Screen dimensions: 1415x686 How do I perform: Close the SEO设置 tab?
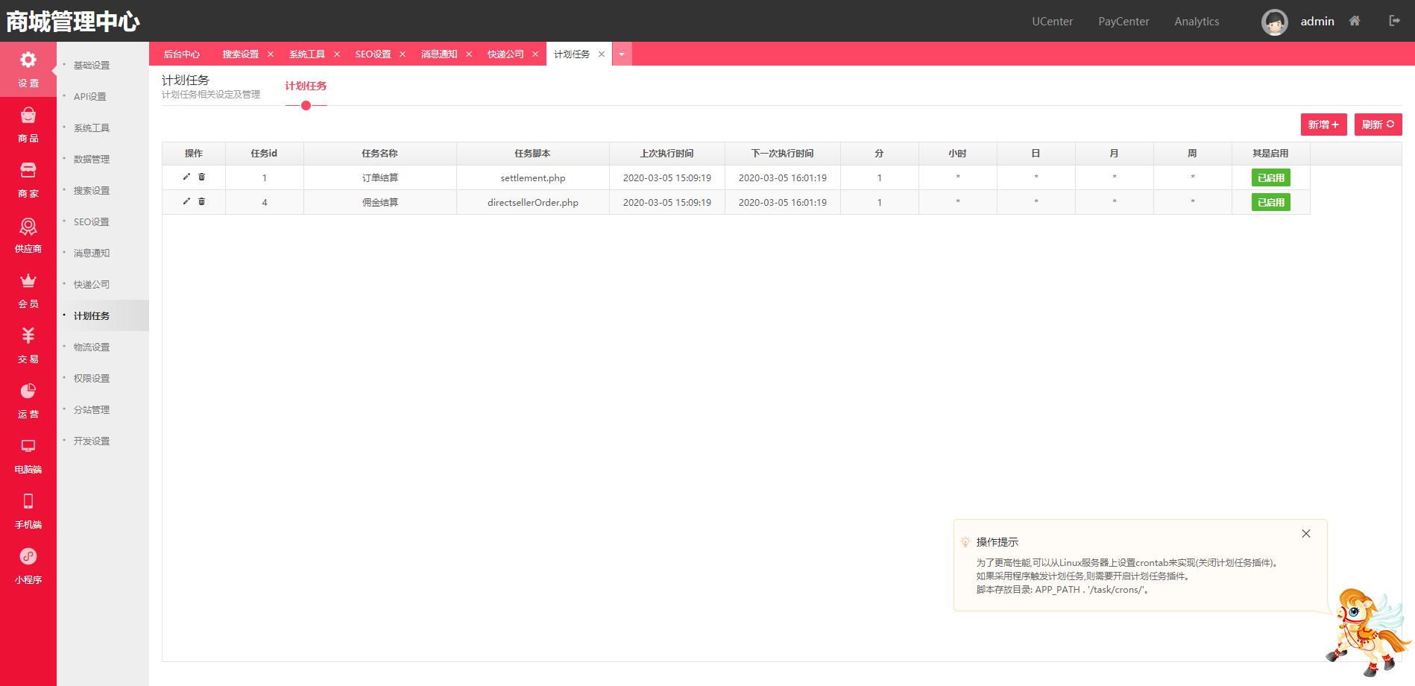tap(403, 54)
